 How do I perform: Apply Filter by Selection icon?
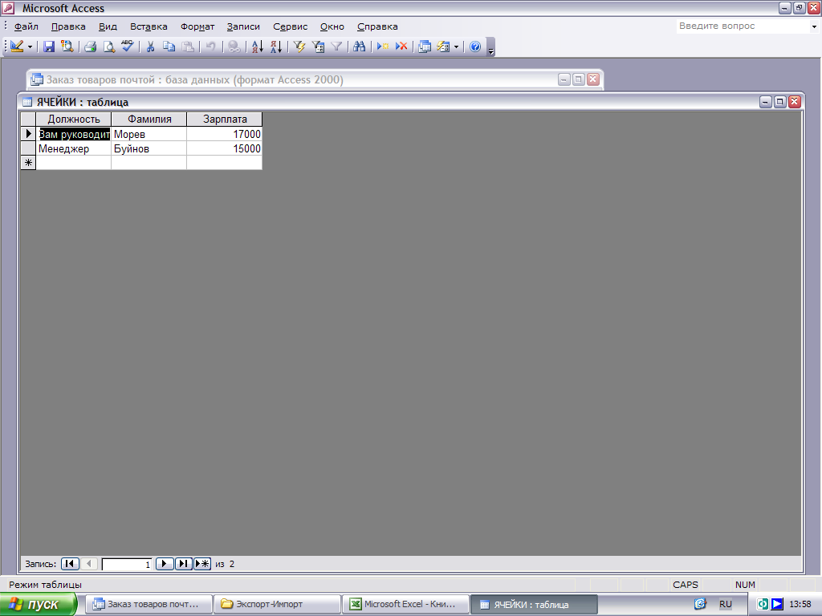pyautogui.click(x=299, y=47)
